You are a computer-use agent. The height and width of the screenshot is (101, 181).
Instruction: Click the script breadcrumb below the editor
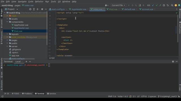52,58
